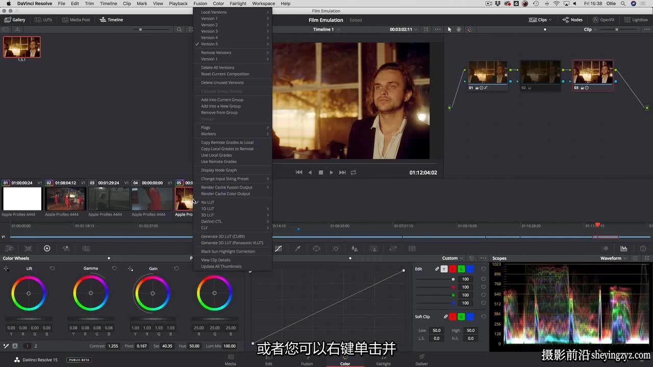Screen dimensions: 653x367
Task: Open the Lightbox view
Action: coord(636,20)
